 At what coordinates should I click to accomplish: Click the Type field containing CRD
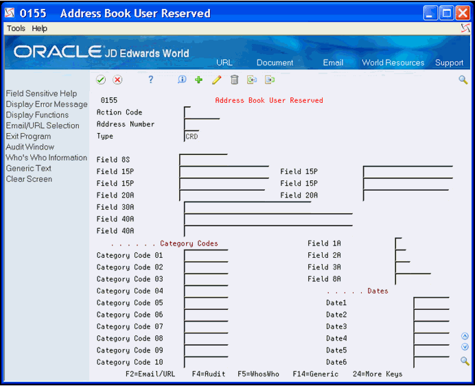[192, 136]
